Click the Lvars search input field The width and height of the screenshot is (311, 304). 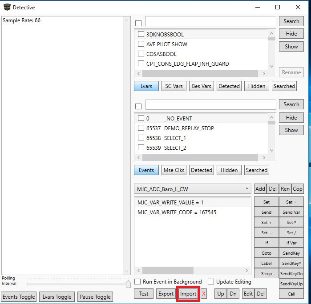210,21
